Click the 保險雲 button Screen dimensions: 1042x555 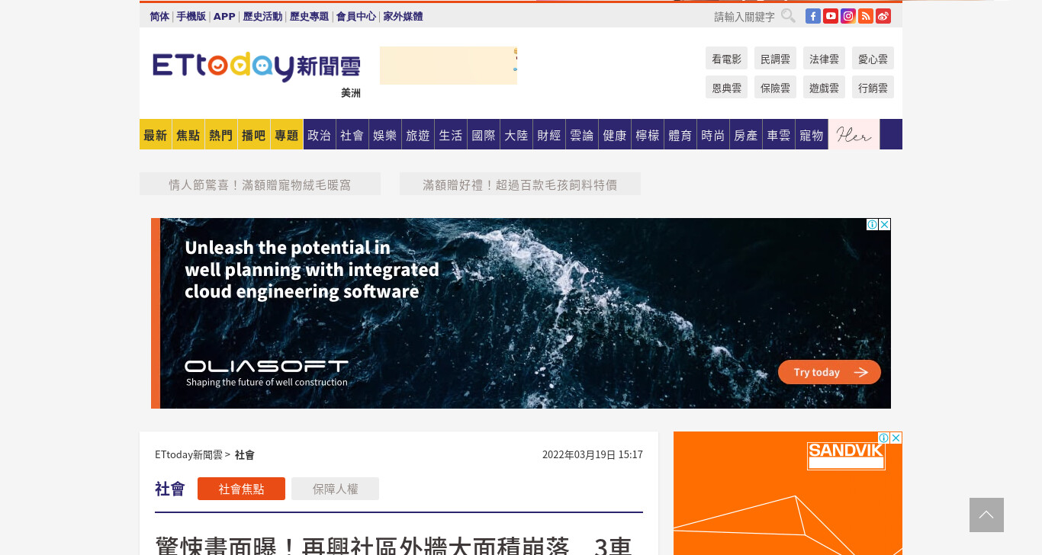click(775, 87)
